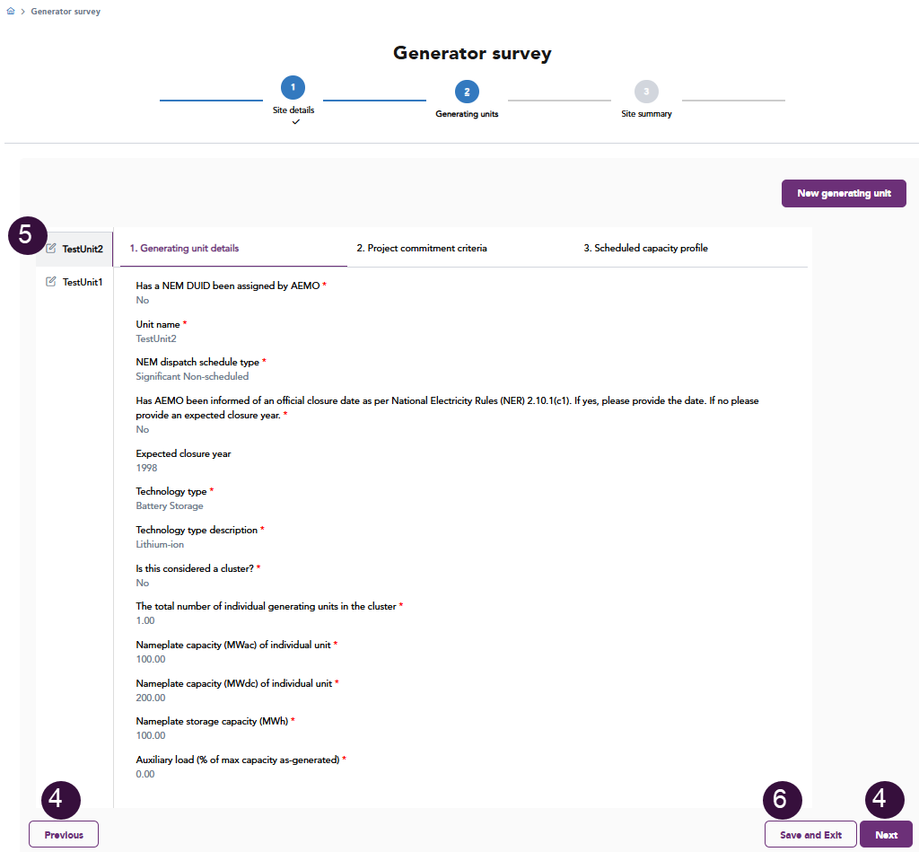Click the edit icon beside TestUnit2
Screen dimensions: 919x852
tap(51, 249)
